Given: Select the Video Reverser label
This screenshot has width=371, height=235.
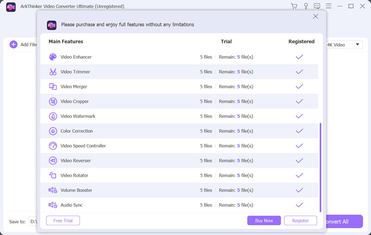Looking at the screenshot, I should coord(76,161).
